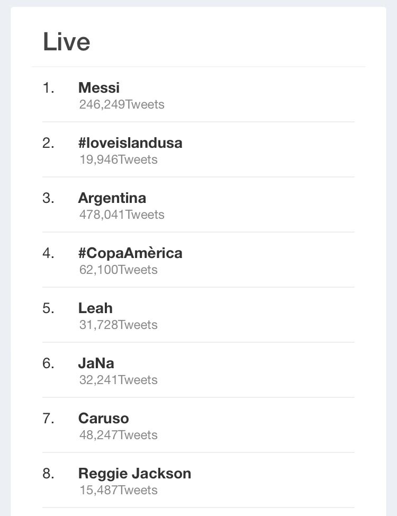Screen dimensions: 397x516
Task: Click the Live heading
Action: tap(67, 42)
